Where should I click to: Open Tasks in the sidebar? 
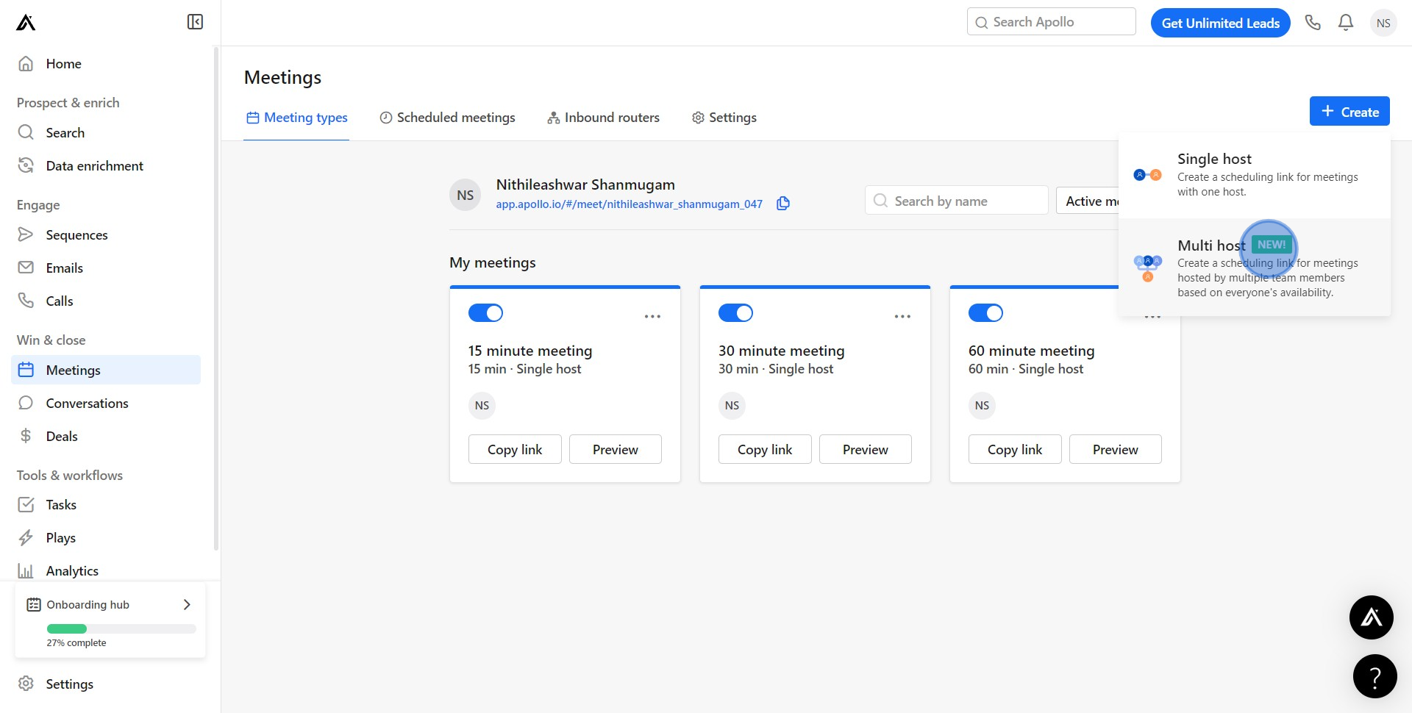coord(106,505)
